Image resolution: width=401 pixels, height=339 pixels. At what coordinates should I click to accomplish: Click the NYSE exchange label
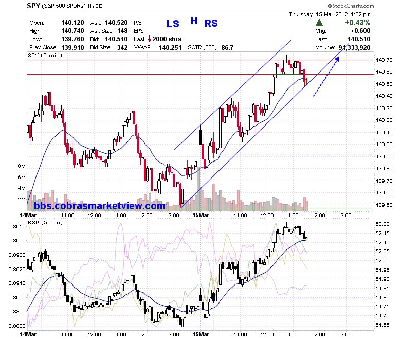pos(95,6)
